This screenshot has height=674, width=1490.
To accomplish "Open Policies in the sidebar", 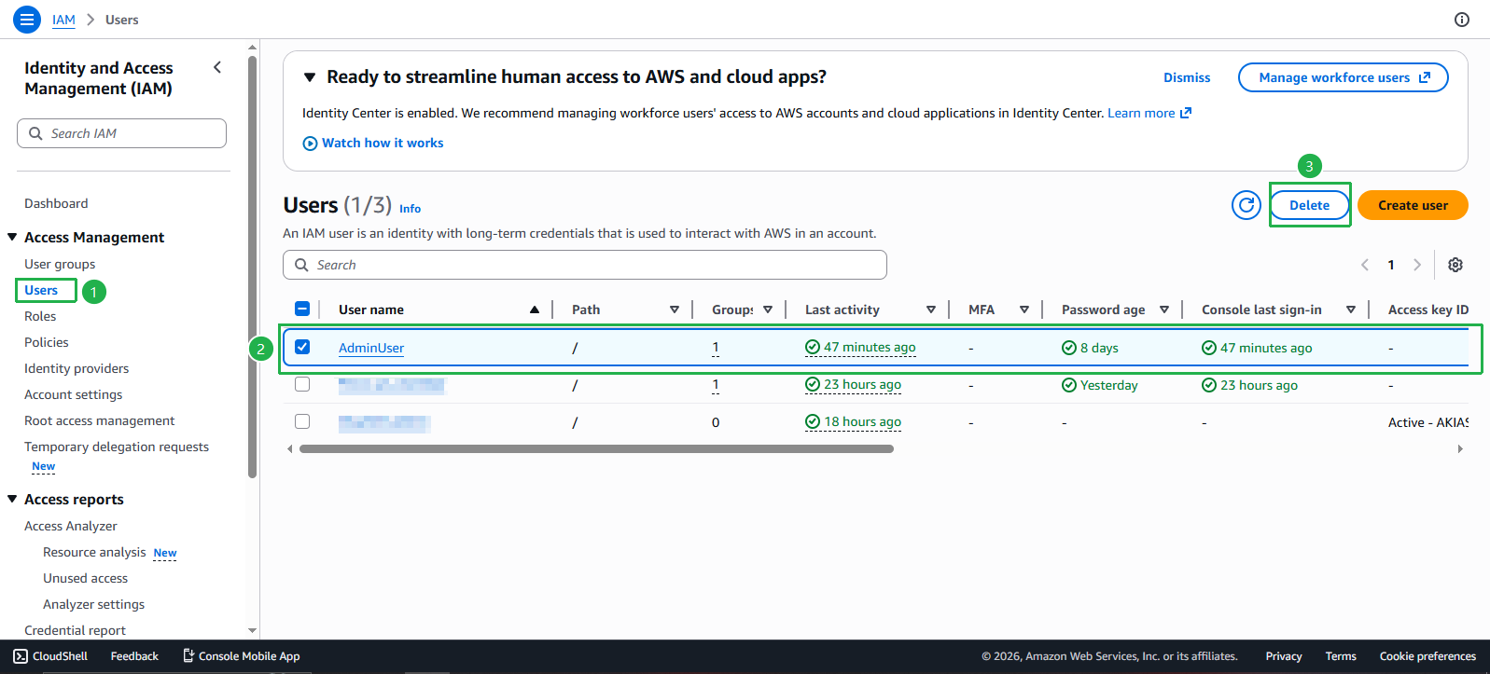I will 47,342.
